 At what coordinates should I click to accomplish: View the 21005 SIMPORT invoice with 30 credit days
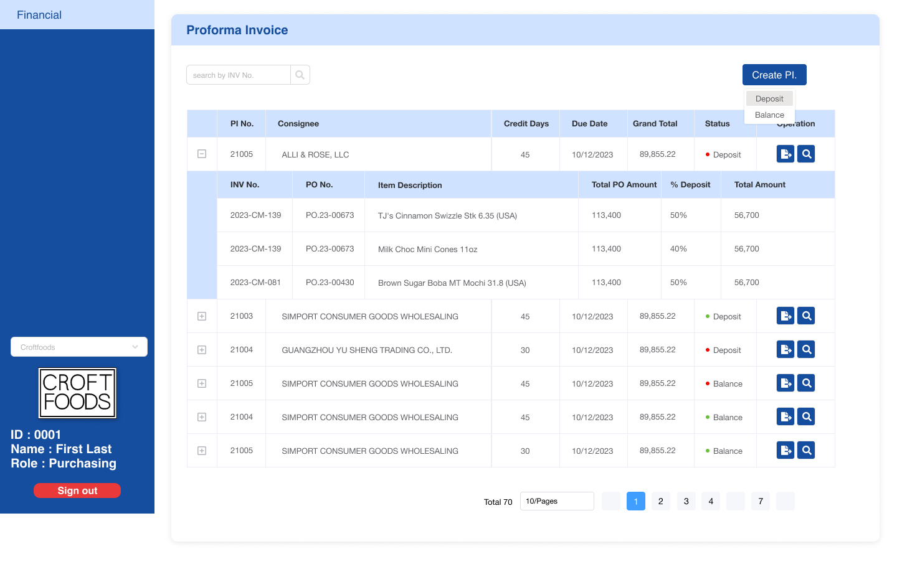pos(807,450)
